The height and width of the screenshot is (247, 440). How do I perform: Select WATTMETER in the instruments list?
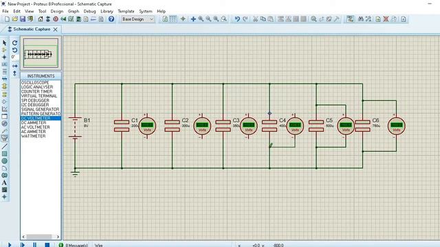[33, 136]
